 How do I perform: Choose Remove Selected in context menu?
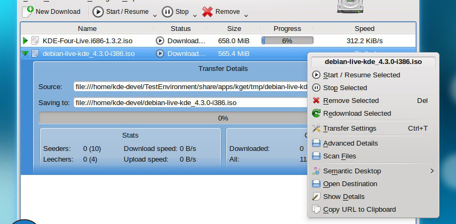click(x=373, y=101)
